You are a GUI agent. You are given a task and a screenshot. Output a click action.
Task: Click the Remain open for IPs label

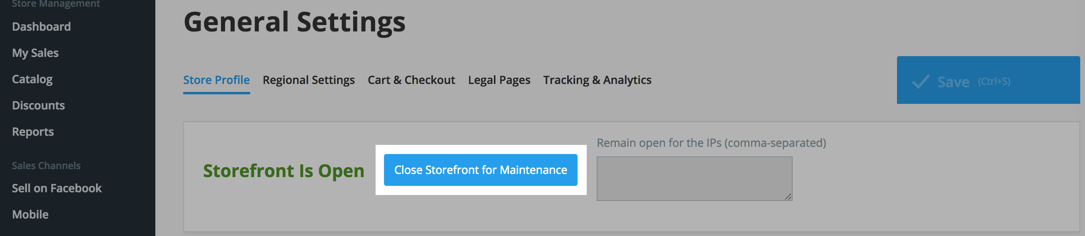711,143
